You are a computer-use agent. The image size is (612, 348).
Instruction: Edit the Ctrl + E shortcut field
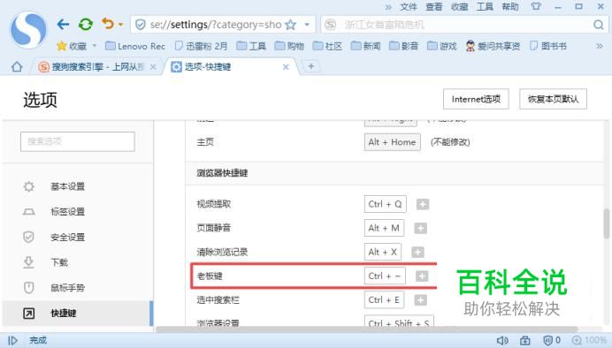384,299
